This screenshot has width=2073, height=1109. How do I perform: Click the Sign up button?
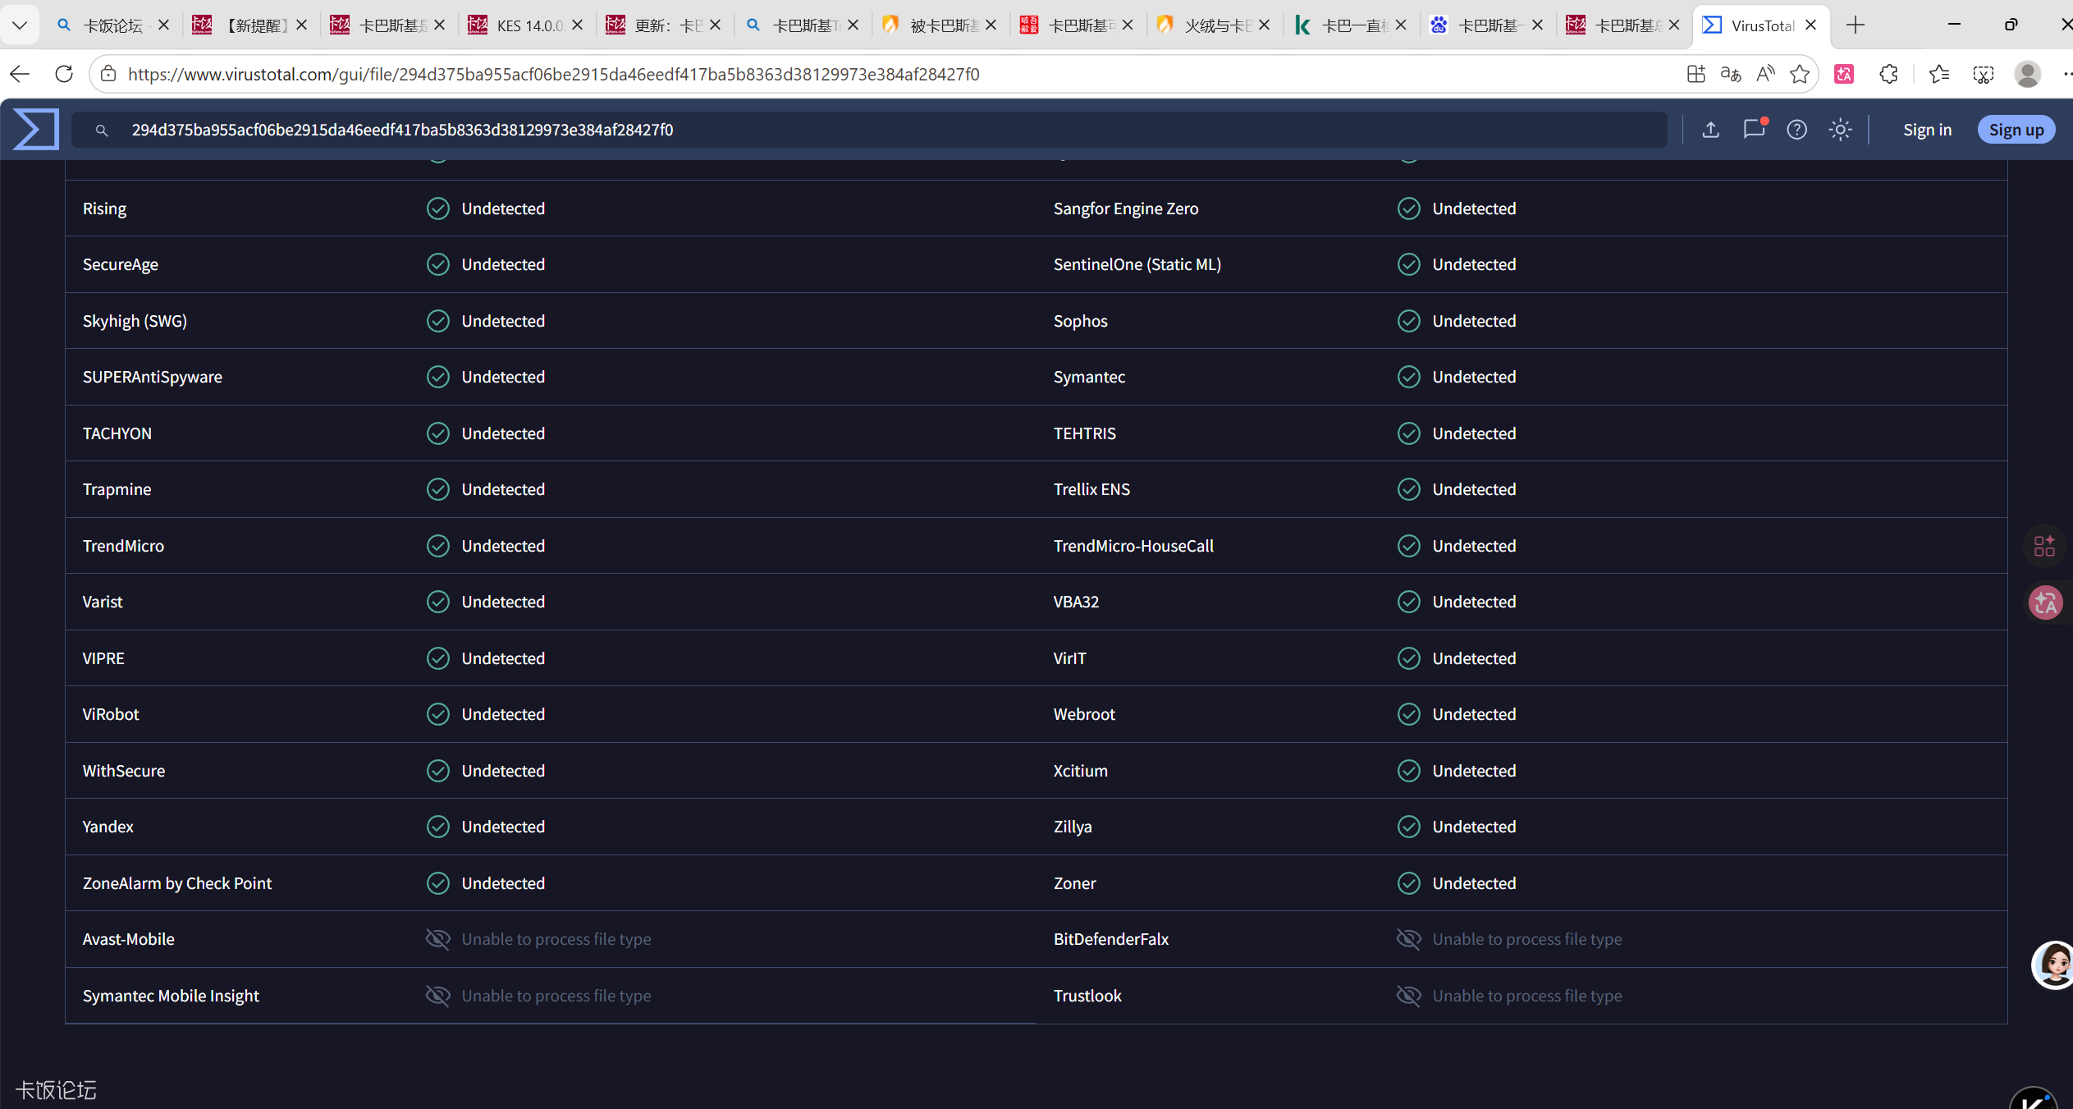click(x=2016, y=130)
